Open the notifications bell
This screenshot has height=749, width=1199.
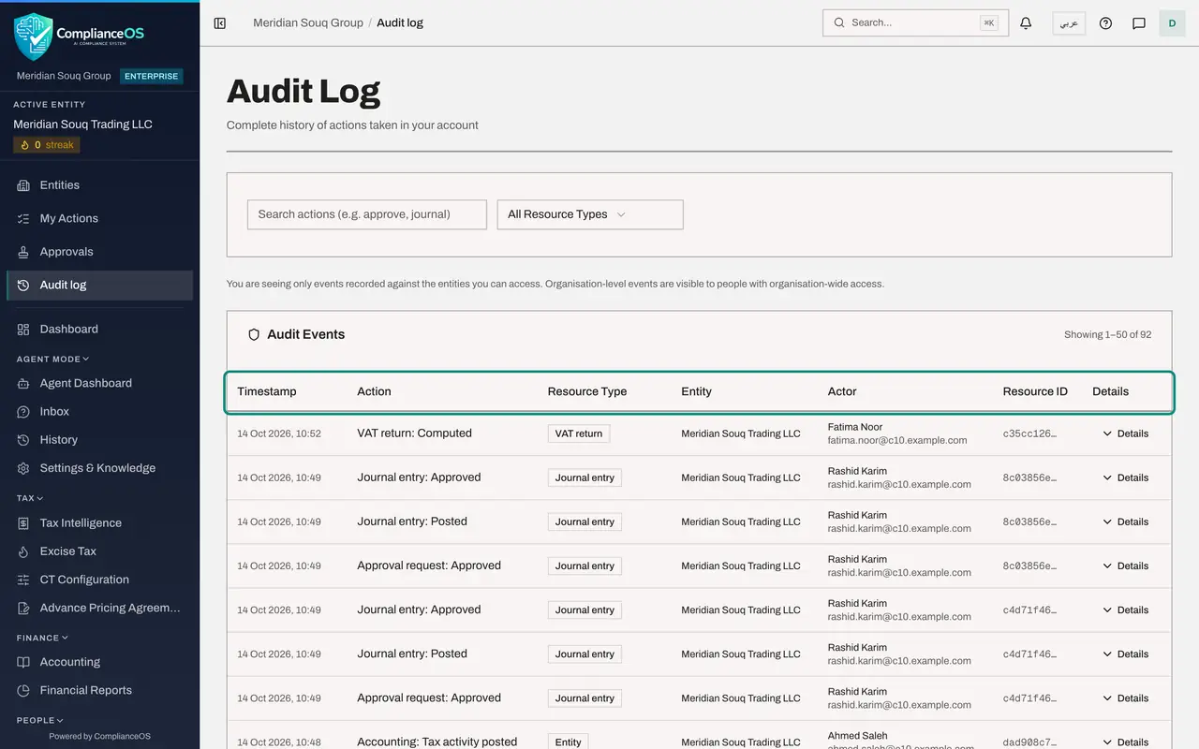[x=1026, y=23]
